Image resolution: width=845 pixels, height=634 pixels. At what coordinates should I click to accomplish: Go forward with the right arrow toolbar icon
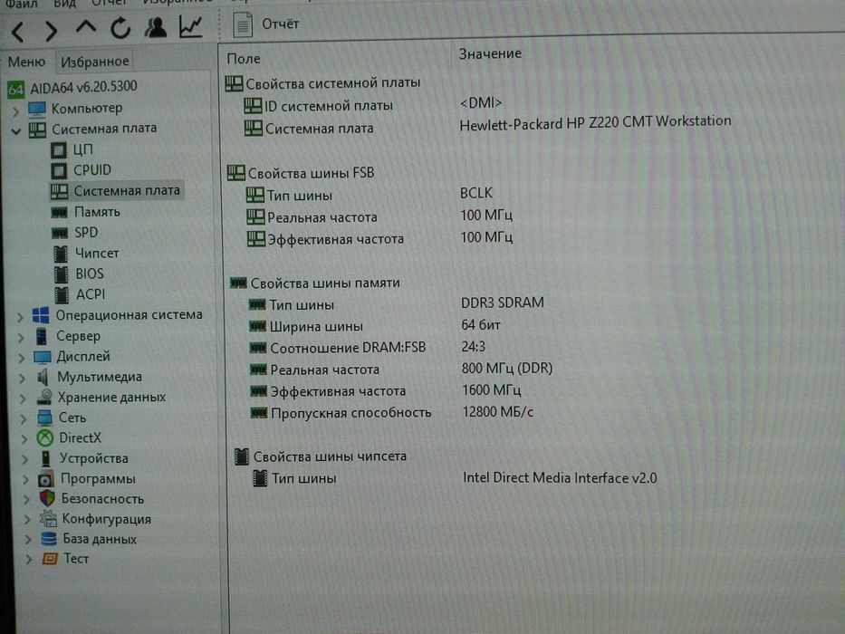[x=51, y=31]
